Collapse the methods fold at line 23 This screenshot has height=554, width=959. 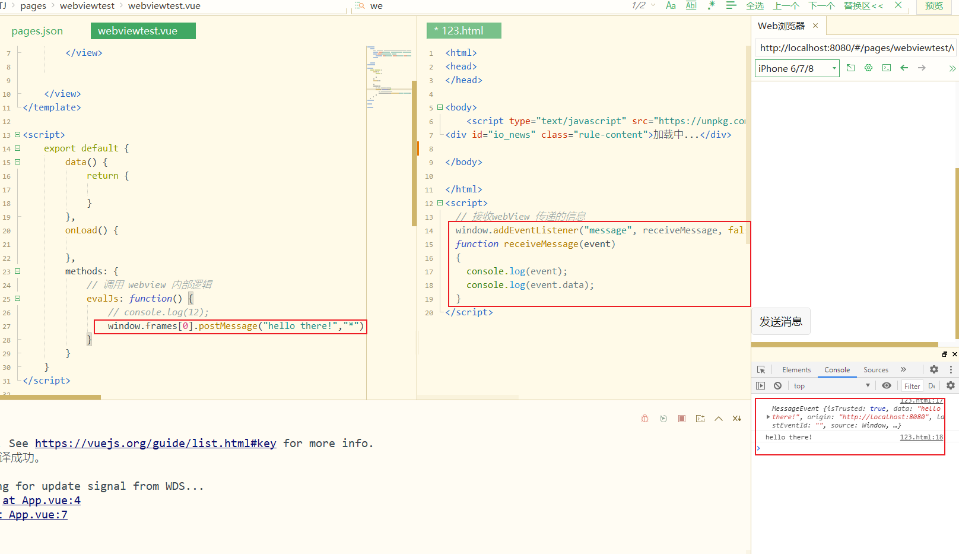click(x=17, y=271)
